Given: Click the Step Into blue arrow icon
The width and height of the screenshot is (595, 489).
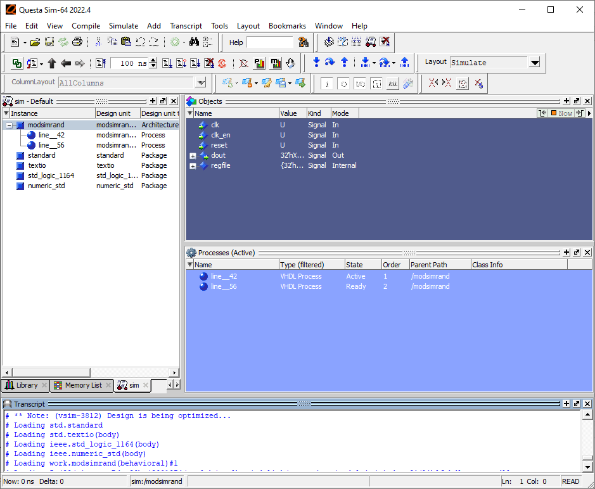Looking at the screenshot, I should (316, 63).
